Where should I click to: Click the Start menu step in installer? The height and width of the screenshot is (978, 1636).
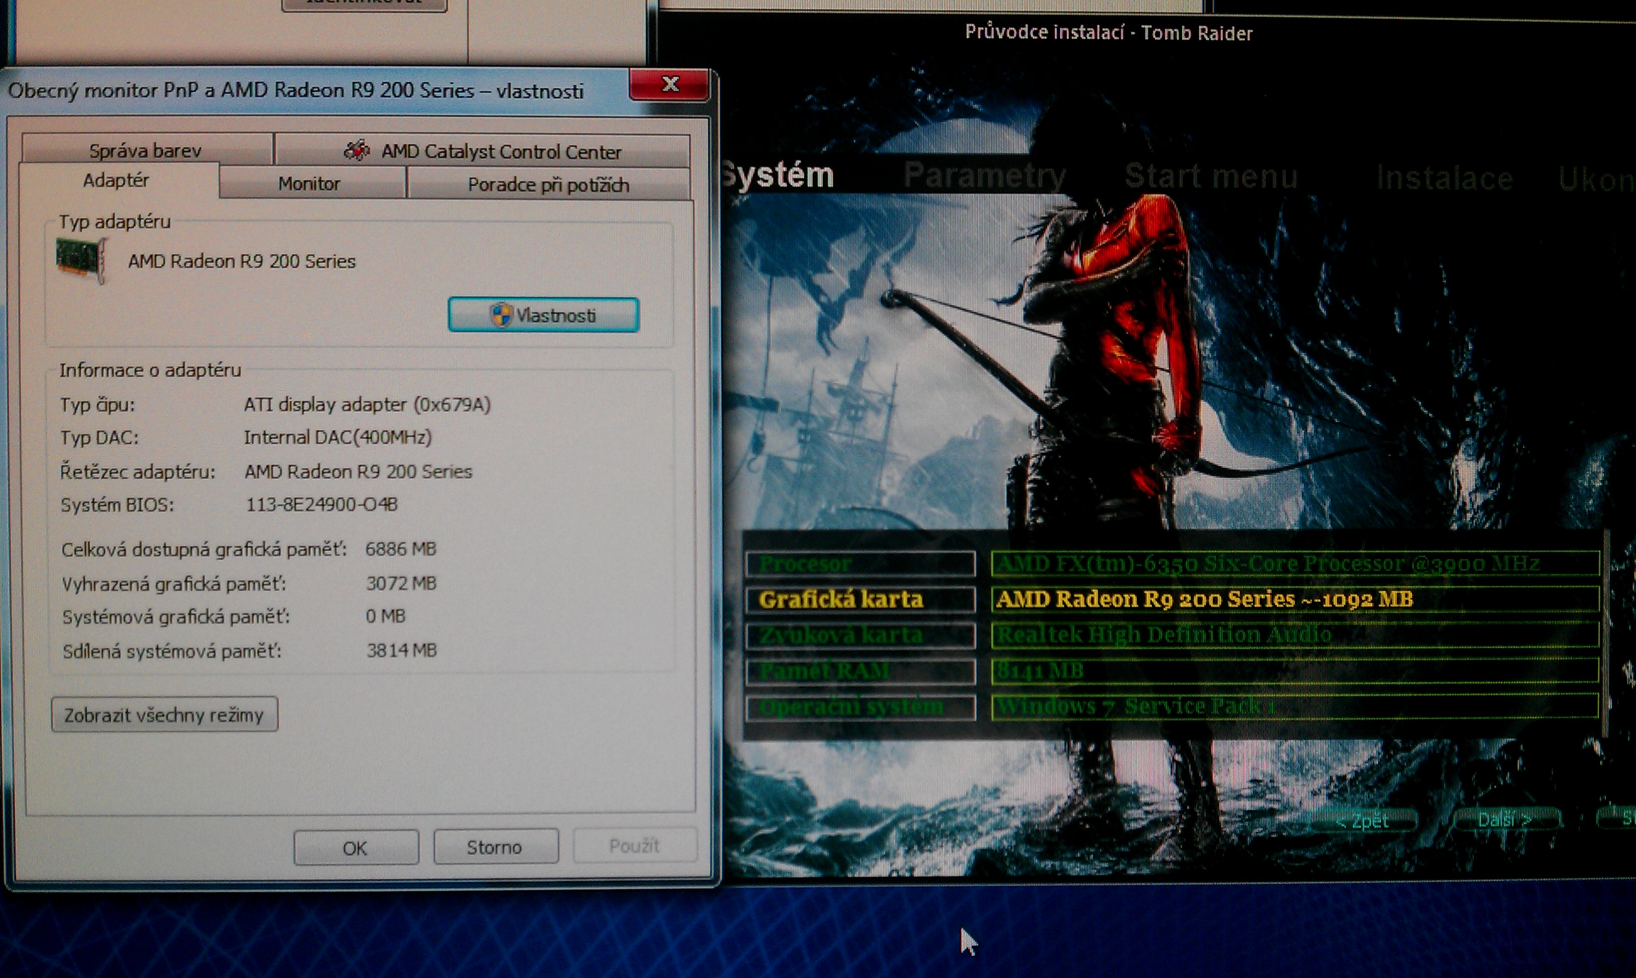pyautogui.click(x=1211, y=177)
